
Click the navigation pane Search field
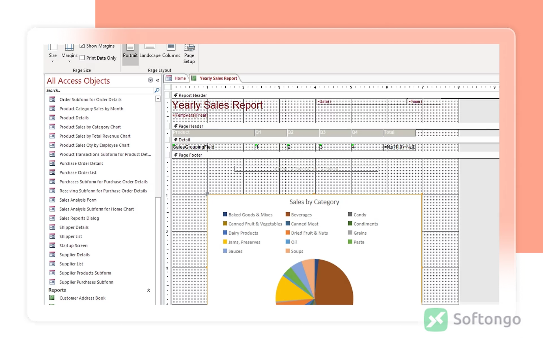100,90
